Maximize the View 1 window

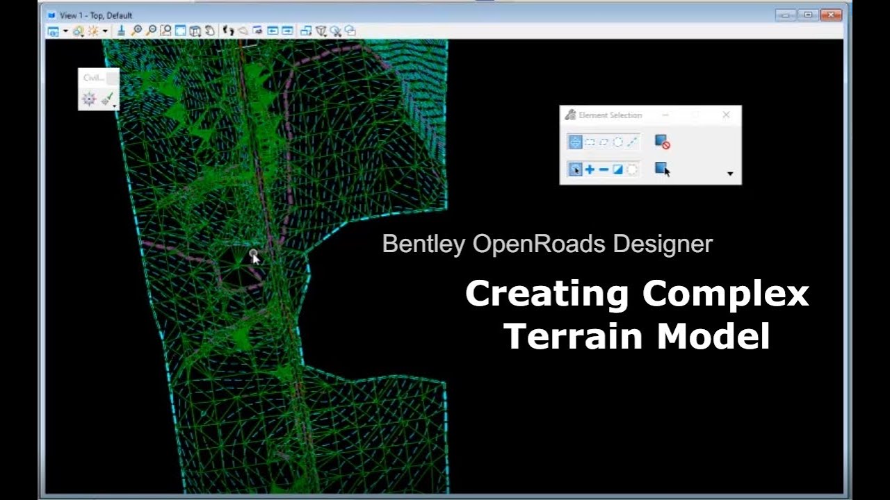point(808,14)
